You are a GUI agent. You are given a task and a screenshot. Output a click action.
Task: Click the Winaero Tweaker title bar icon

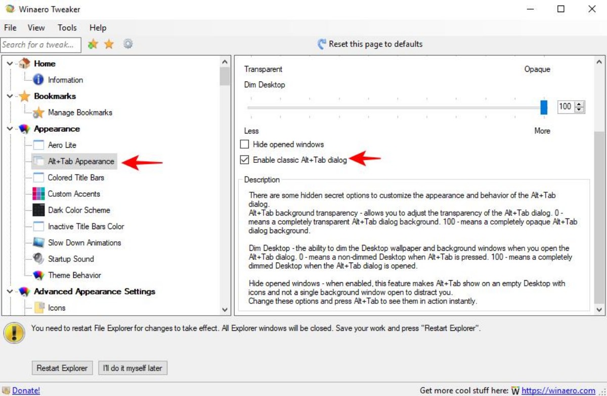pos(10,9)
